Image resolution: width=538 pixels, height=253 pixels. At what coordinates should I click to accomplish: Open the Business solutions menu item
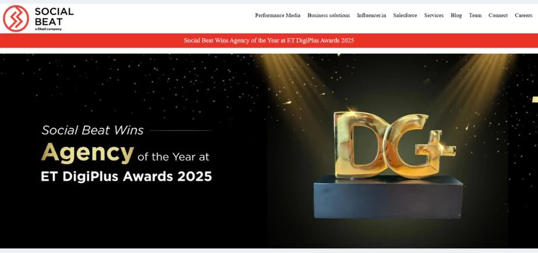(328, 15)
